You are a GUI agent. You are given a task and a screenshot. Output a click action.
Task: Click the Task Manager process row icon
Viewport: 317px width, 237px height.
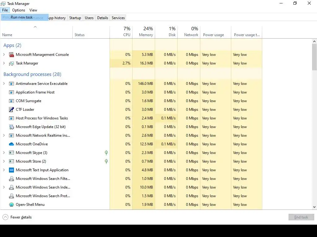pos(11,63)
